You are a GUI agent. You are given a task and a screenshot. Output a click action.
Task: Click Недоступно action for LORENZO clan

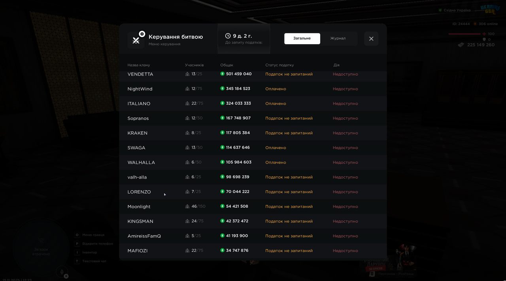pyautogui.click(x=346, y=192)
